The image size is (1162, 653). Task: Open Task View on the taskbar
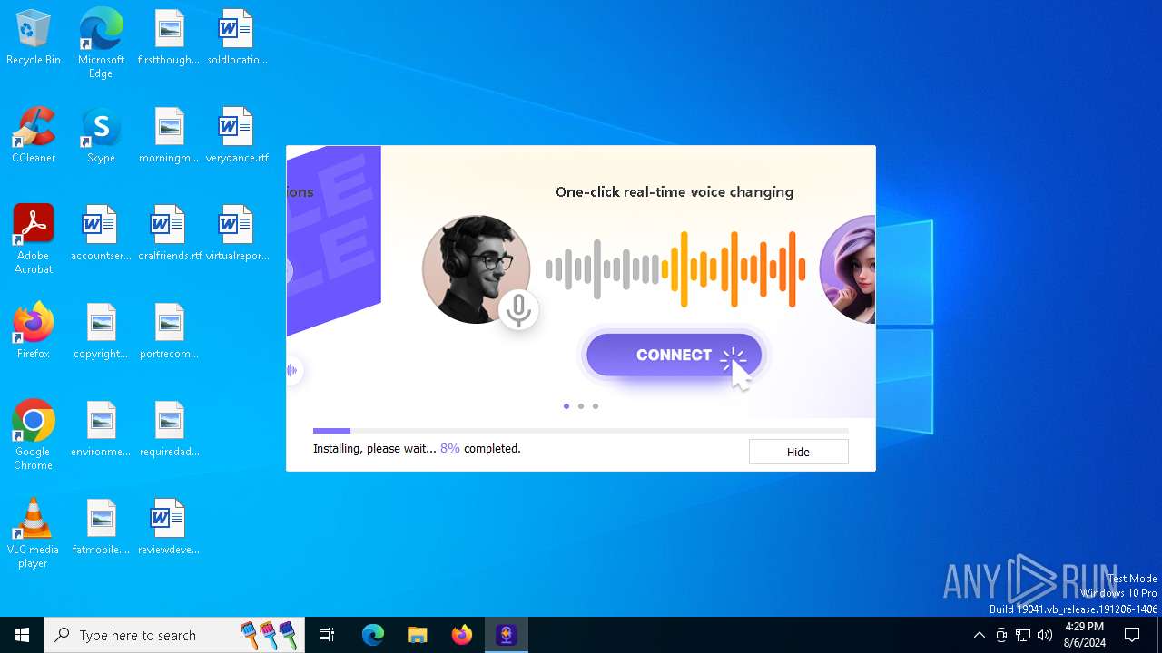click(327, 635)
